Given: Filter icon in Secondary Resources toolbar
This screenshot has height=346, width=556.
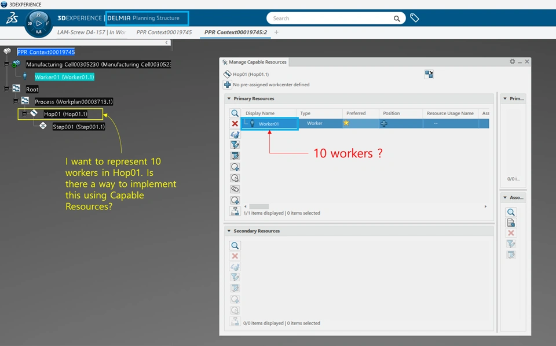Looking at the screenshot, I should click(x=235, y=277).
